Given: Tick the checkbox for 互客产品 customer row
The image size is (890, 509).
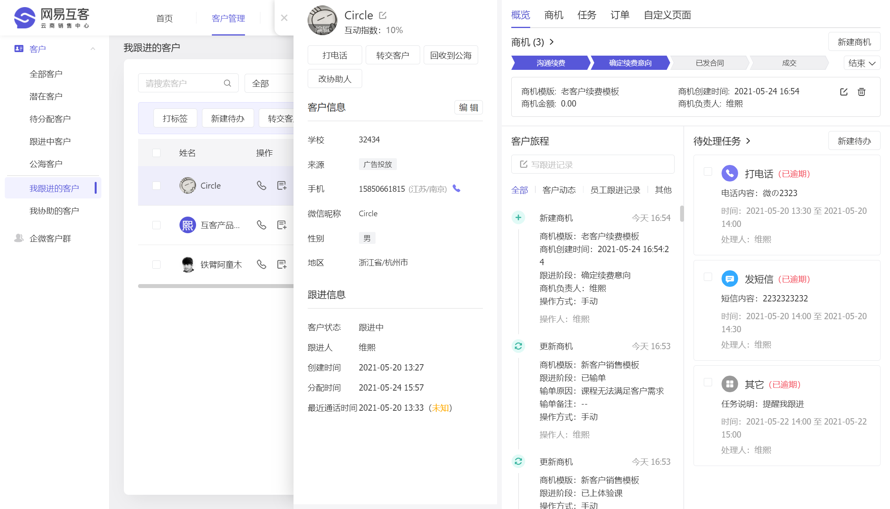Looking at the screenshot, I should point(157,225).
